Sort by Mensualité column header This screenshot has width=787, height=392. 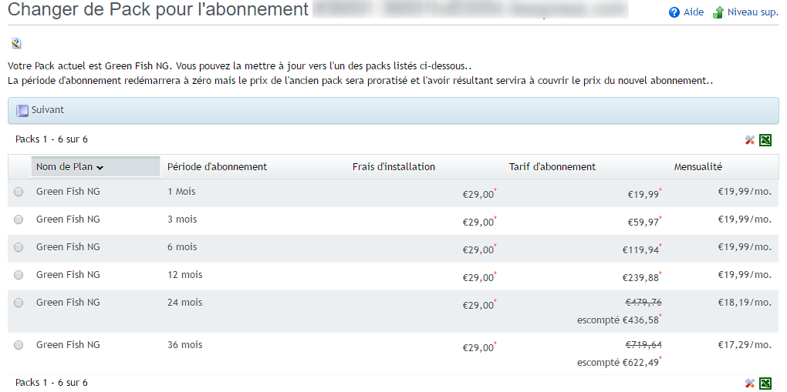[697, 167]
